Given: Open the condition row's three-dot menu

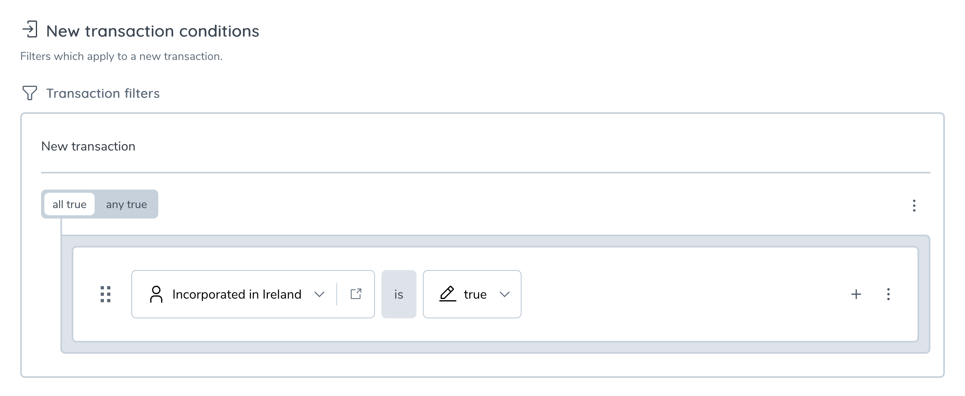Looking at the screenshot, I should click(x=888, y=294).
